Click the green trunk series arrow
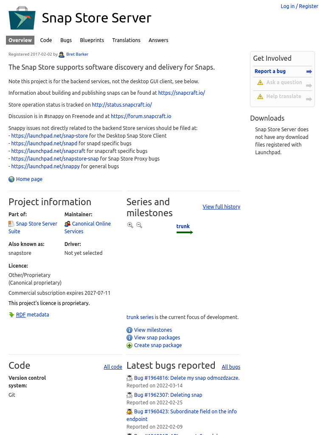The image size is (326, 435). coord(185,232)
